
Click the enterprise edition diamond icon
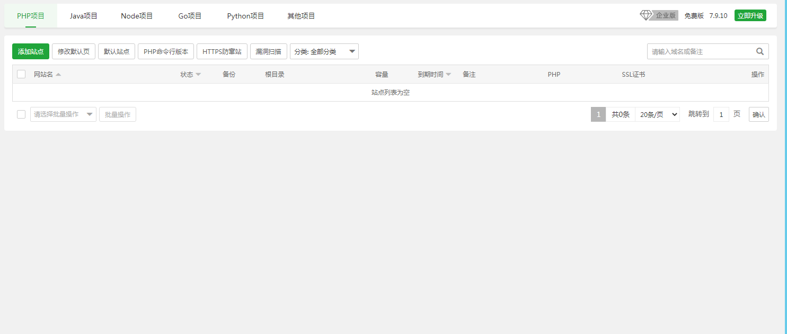coord(646,15)
